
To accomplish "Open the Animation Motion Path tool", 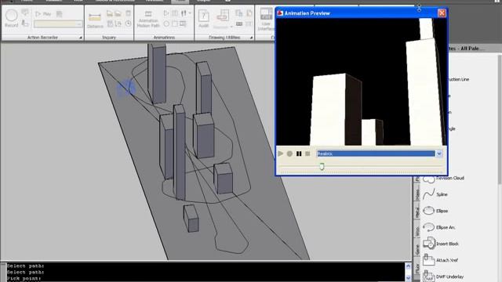I will 148,19.
